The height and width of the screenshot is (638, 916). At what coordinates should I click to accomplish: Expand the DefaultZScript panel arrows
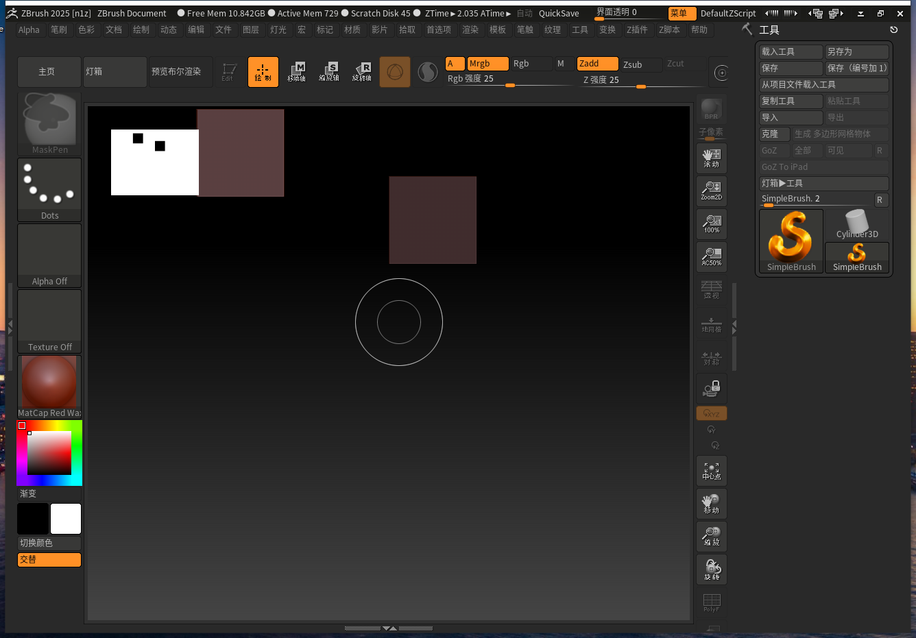[x=782, y=12]
